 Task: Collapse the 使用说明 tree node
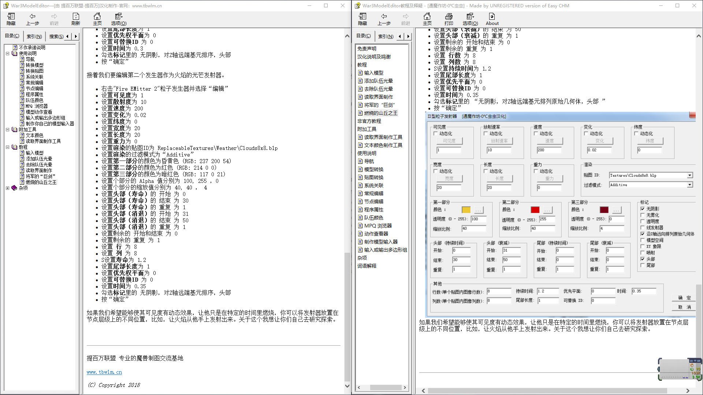point(7,53)
